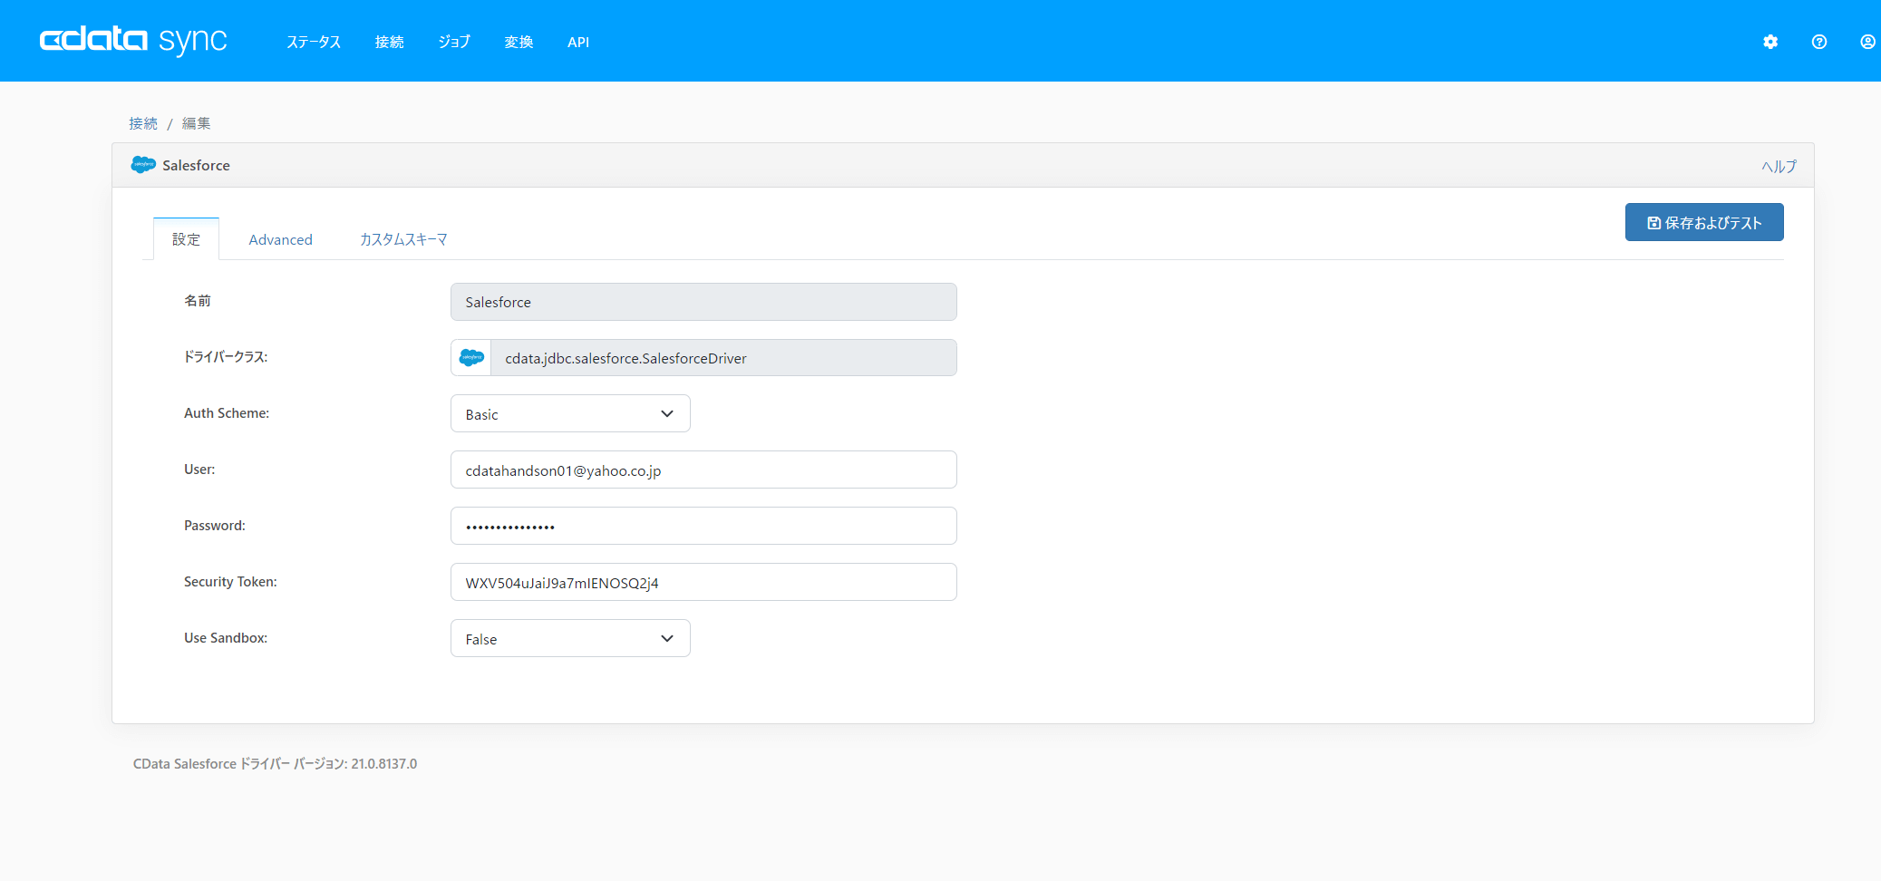Open the 変換 menu item
The image size is (1881, 881).
(519, 43)
